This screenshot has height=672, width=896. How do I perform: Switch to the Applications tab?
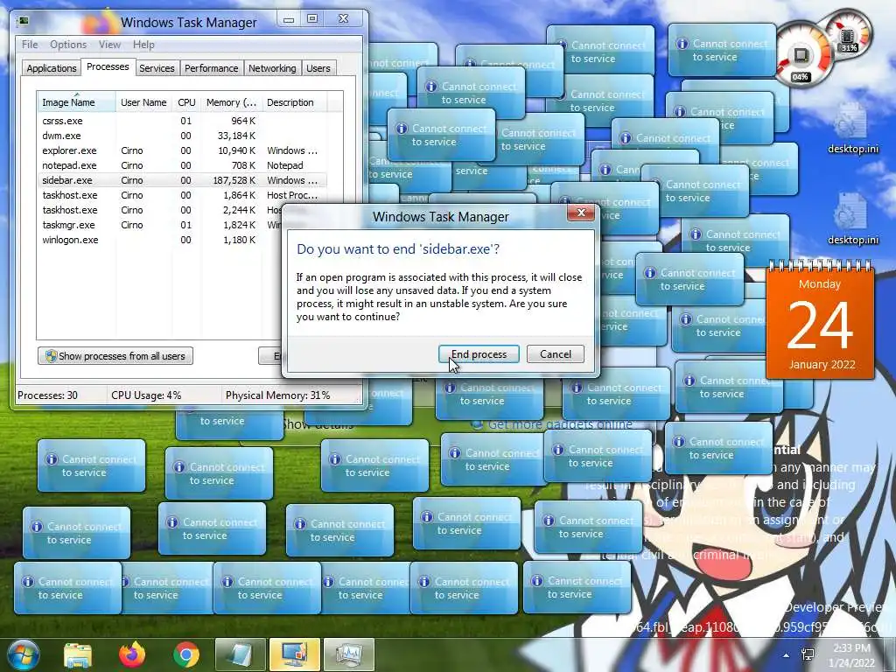(52, 68)
